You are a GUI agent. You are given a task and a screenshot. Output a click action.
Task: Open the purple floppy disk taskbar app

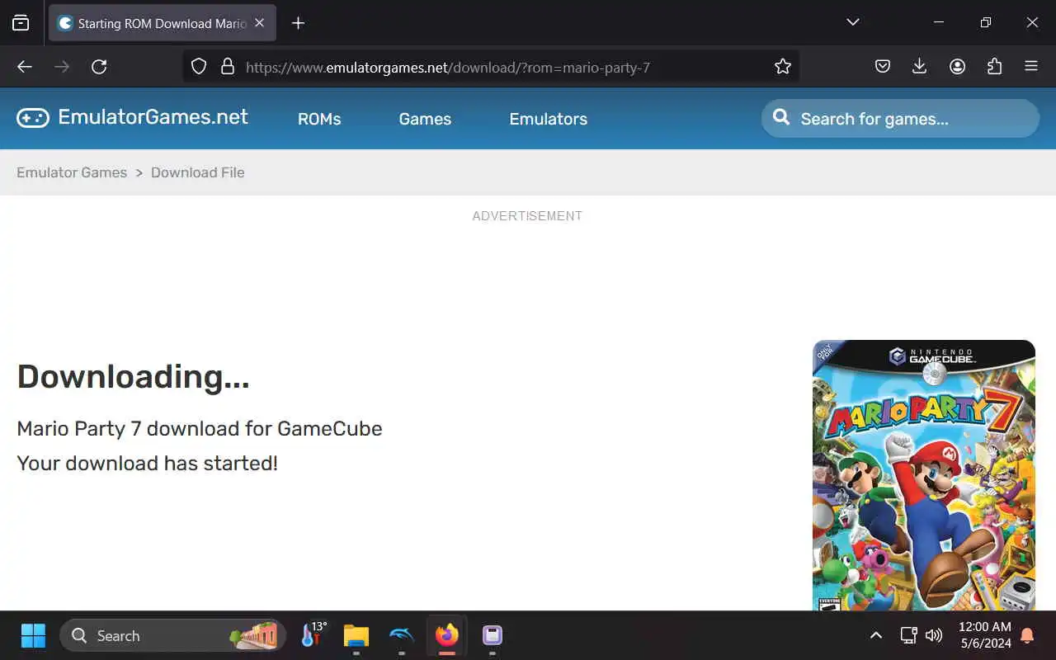point(493,635)
